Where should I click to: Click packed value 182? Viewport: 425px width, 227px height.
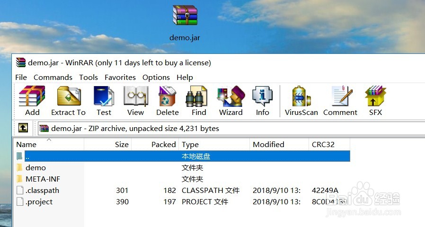(x=170, y=191)
